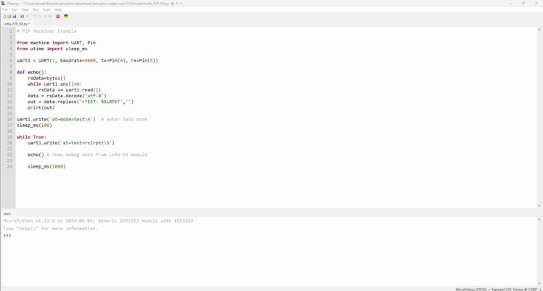
Task: Create a new file with the New icon
Action: click(4, 16)
